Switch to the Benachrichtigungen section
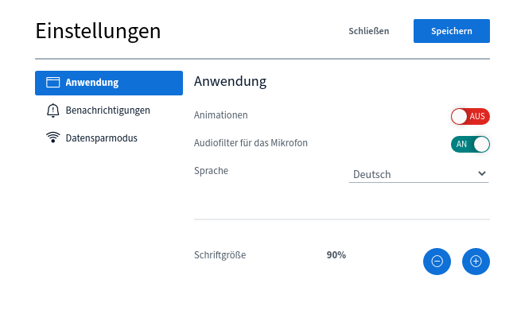Viewport: 517px width, 318px height. pyautogui.click(x=109, y=111)
